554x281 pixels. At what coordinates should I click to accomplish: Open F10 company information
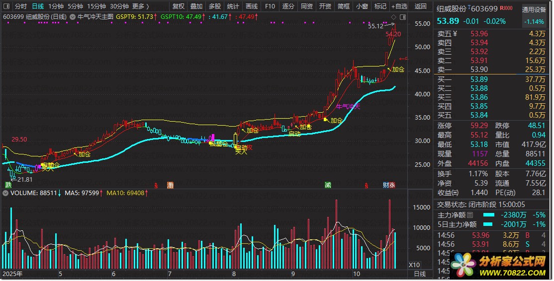coord(270,6)
